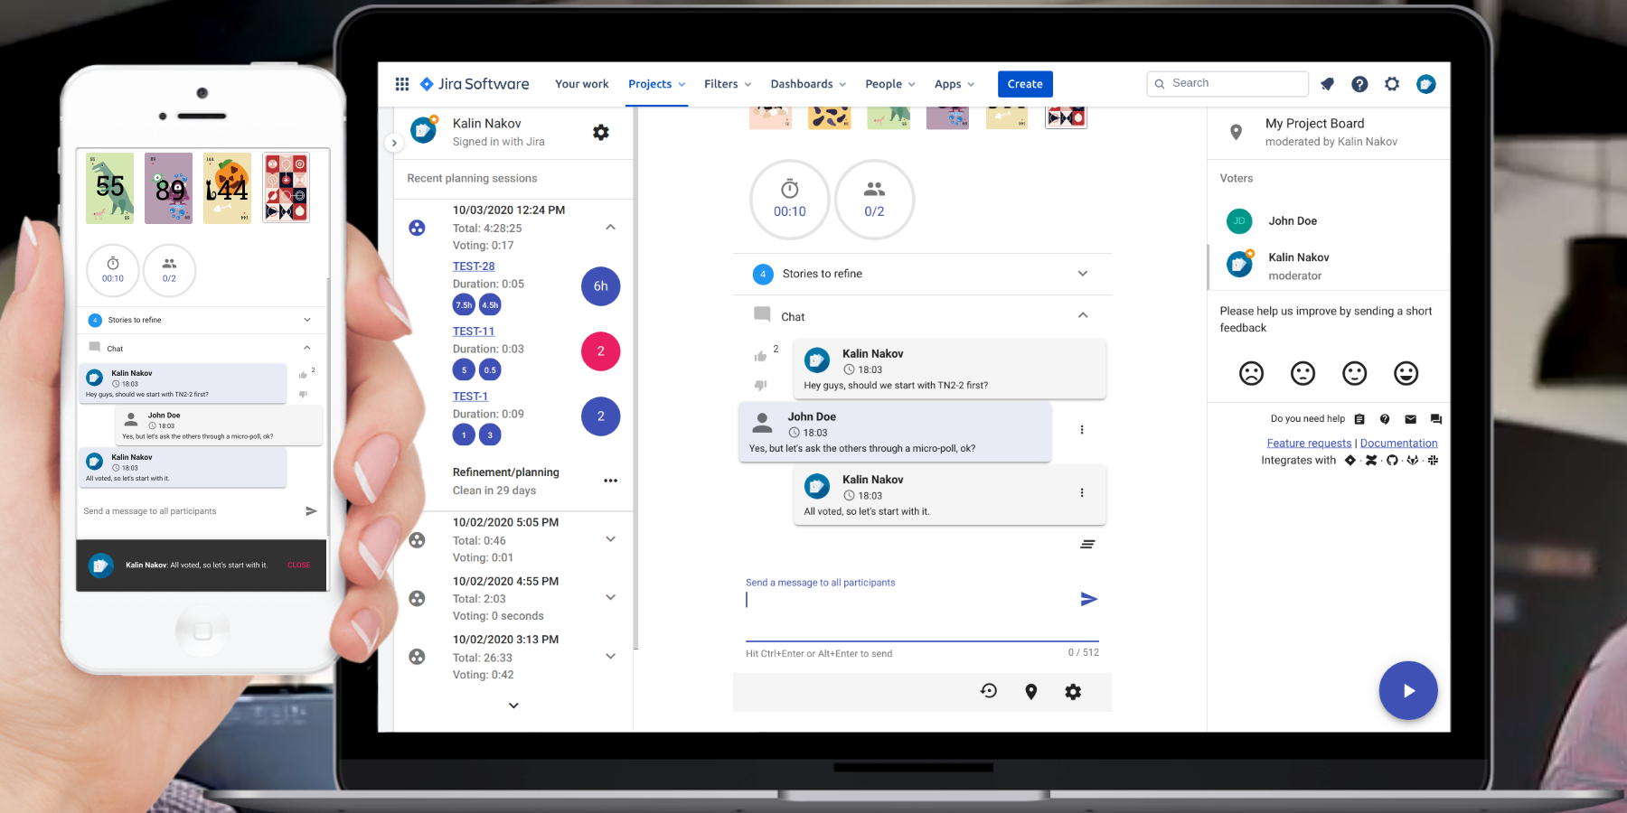Open the Apps menu

click(955, 84)
